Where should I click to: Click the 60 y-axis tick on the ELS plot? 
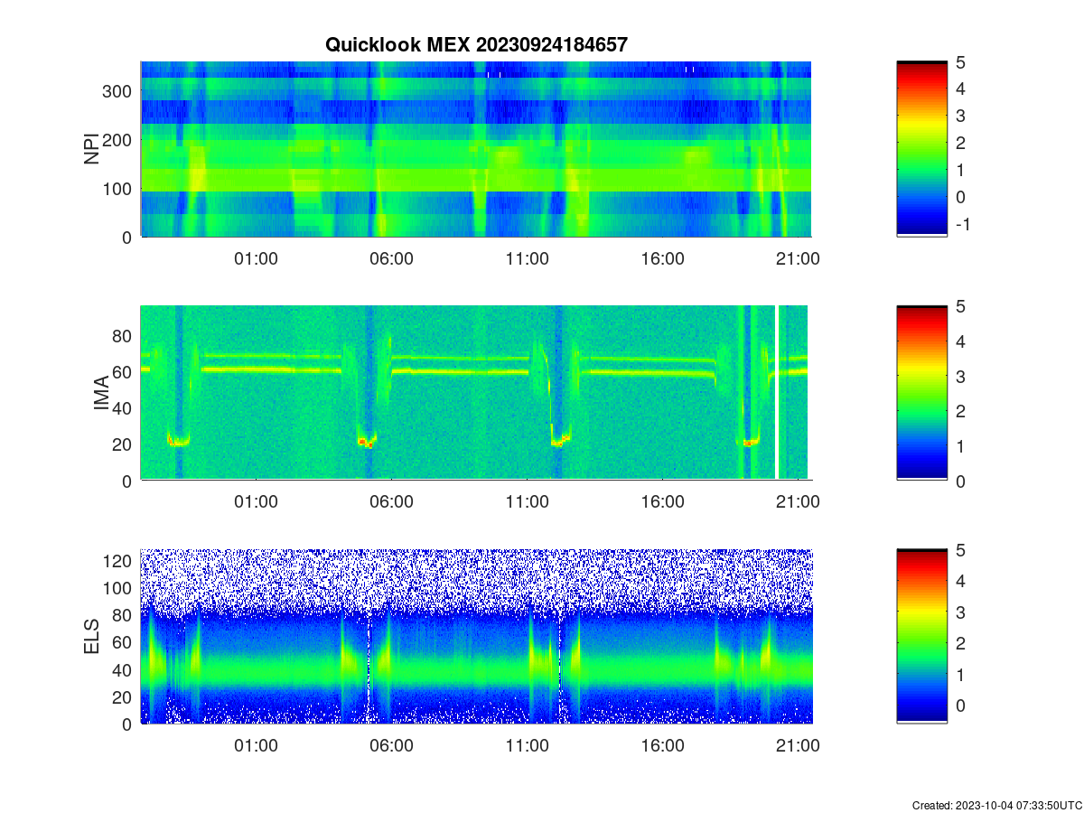(x=124, y=642)
